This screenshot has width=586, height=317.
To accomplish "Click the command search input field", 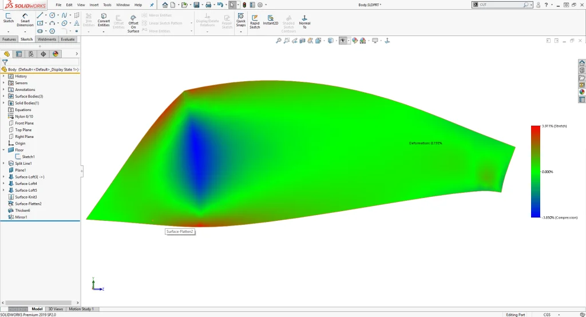I will tap(499, 5).
